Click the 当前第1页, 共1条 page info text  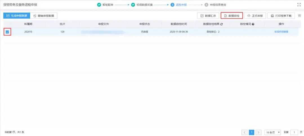[x=14, y=132]
